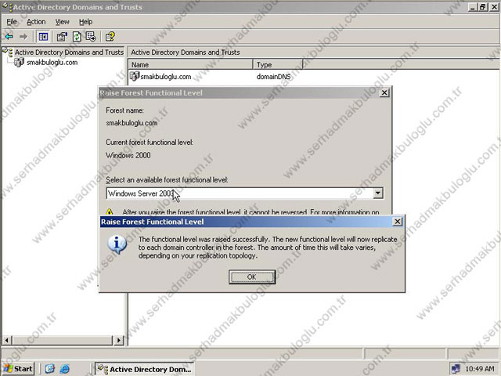Click the Export List toolbar icon
The height and width of the screenshot is (376, 501).
(x=91, y=37)
